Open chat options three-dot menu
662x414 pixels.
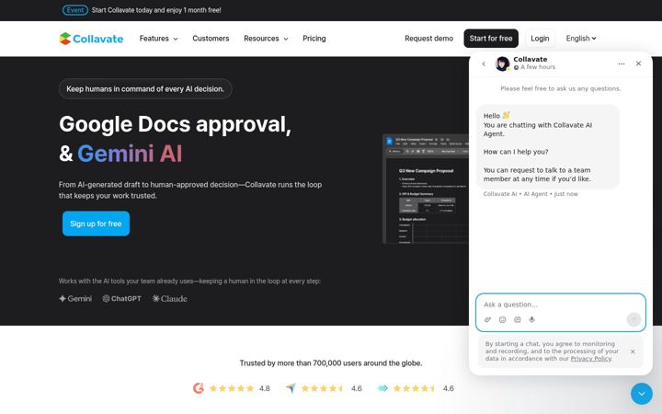point(622,63)
